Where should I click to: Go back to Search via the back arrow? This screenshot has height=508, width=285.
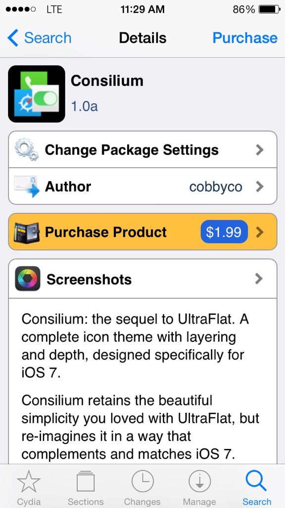coord(40,38)
